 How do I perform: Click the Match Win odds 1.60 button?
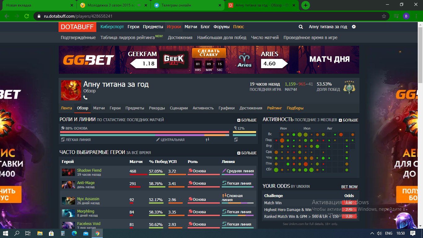click(349, 203)
